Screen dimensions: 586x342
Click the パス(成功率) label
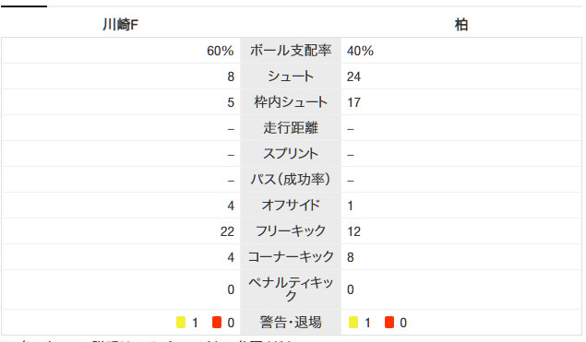click(x=291, y=179)
